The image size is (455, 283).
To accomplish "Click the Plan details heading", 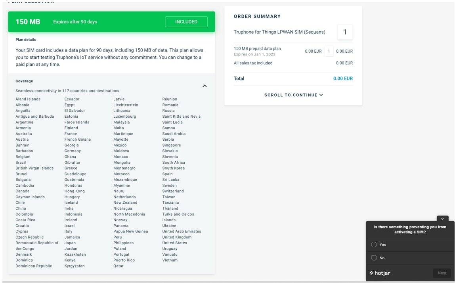I will tap(26, 40).
